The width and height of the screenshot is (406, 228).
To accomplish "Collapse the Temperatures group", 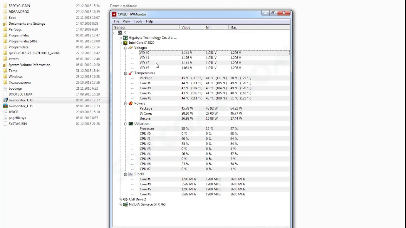I will (126, 73).
